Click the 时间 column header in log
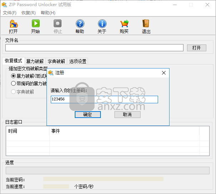The height and width of the screenshot is (194, 216). [28, 131]
